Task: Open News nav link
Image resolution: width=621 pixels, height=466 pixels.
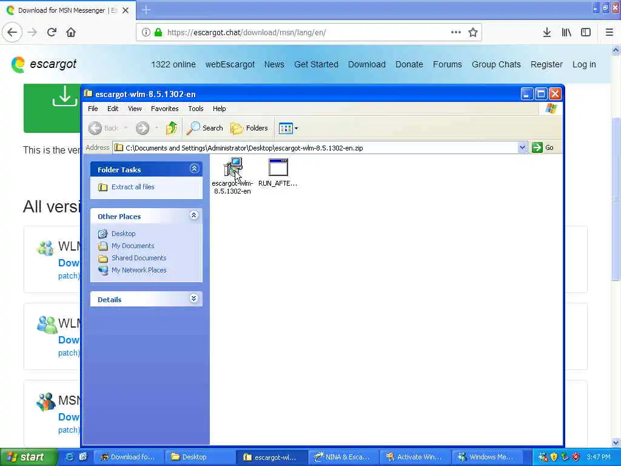Action: tap(274, 64)
